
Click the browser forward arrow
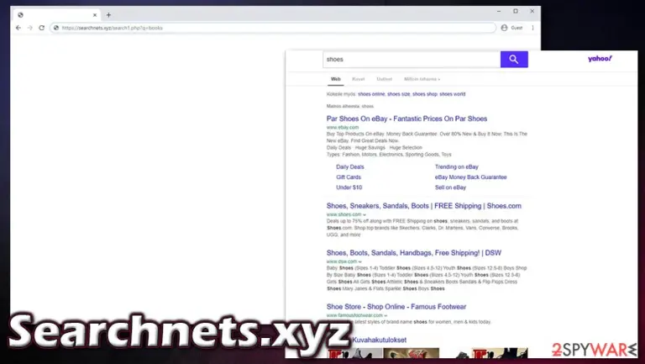click(29, 28)
